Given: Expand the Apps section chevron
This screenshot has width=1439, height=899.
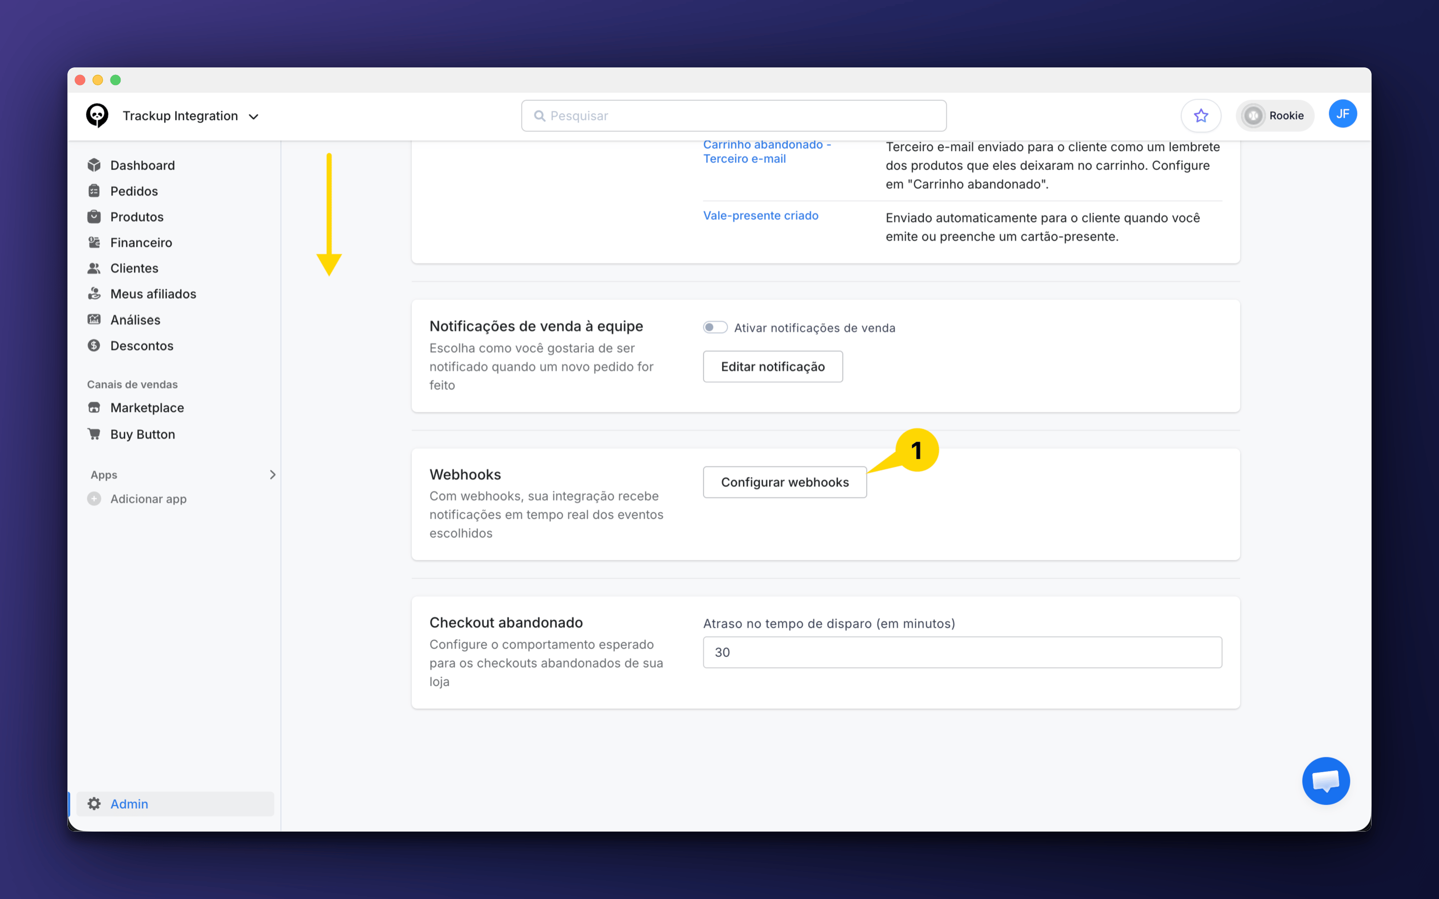Looking at the screenshot, I should [x=272, y=474].
